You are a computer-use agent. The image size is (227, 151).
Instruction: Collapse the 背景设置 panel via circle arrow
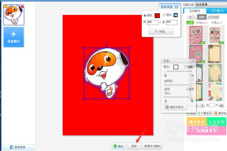[x=176, y=7]
